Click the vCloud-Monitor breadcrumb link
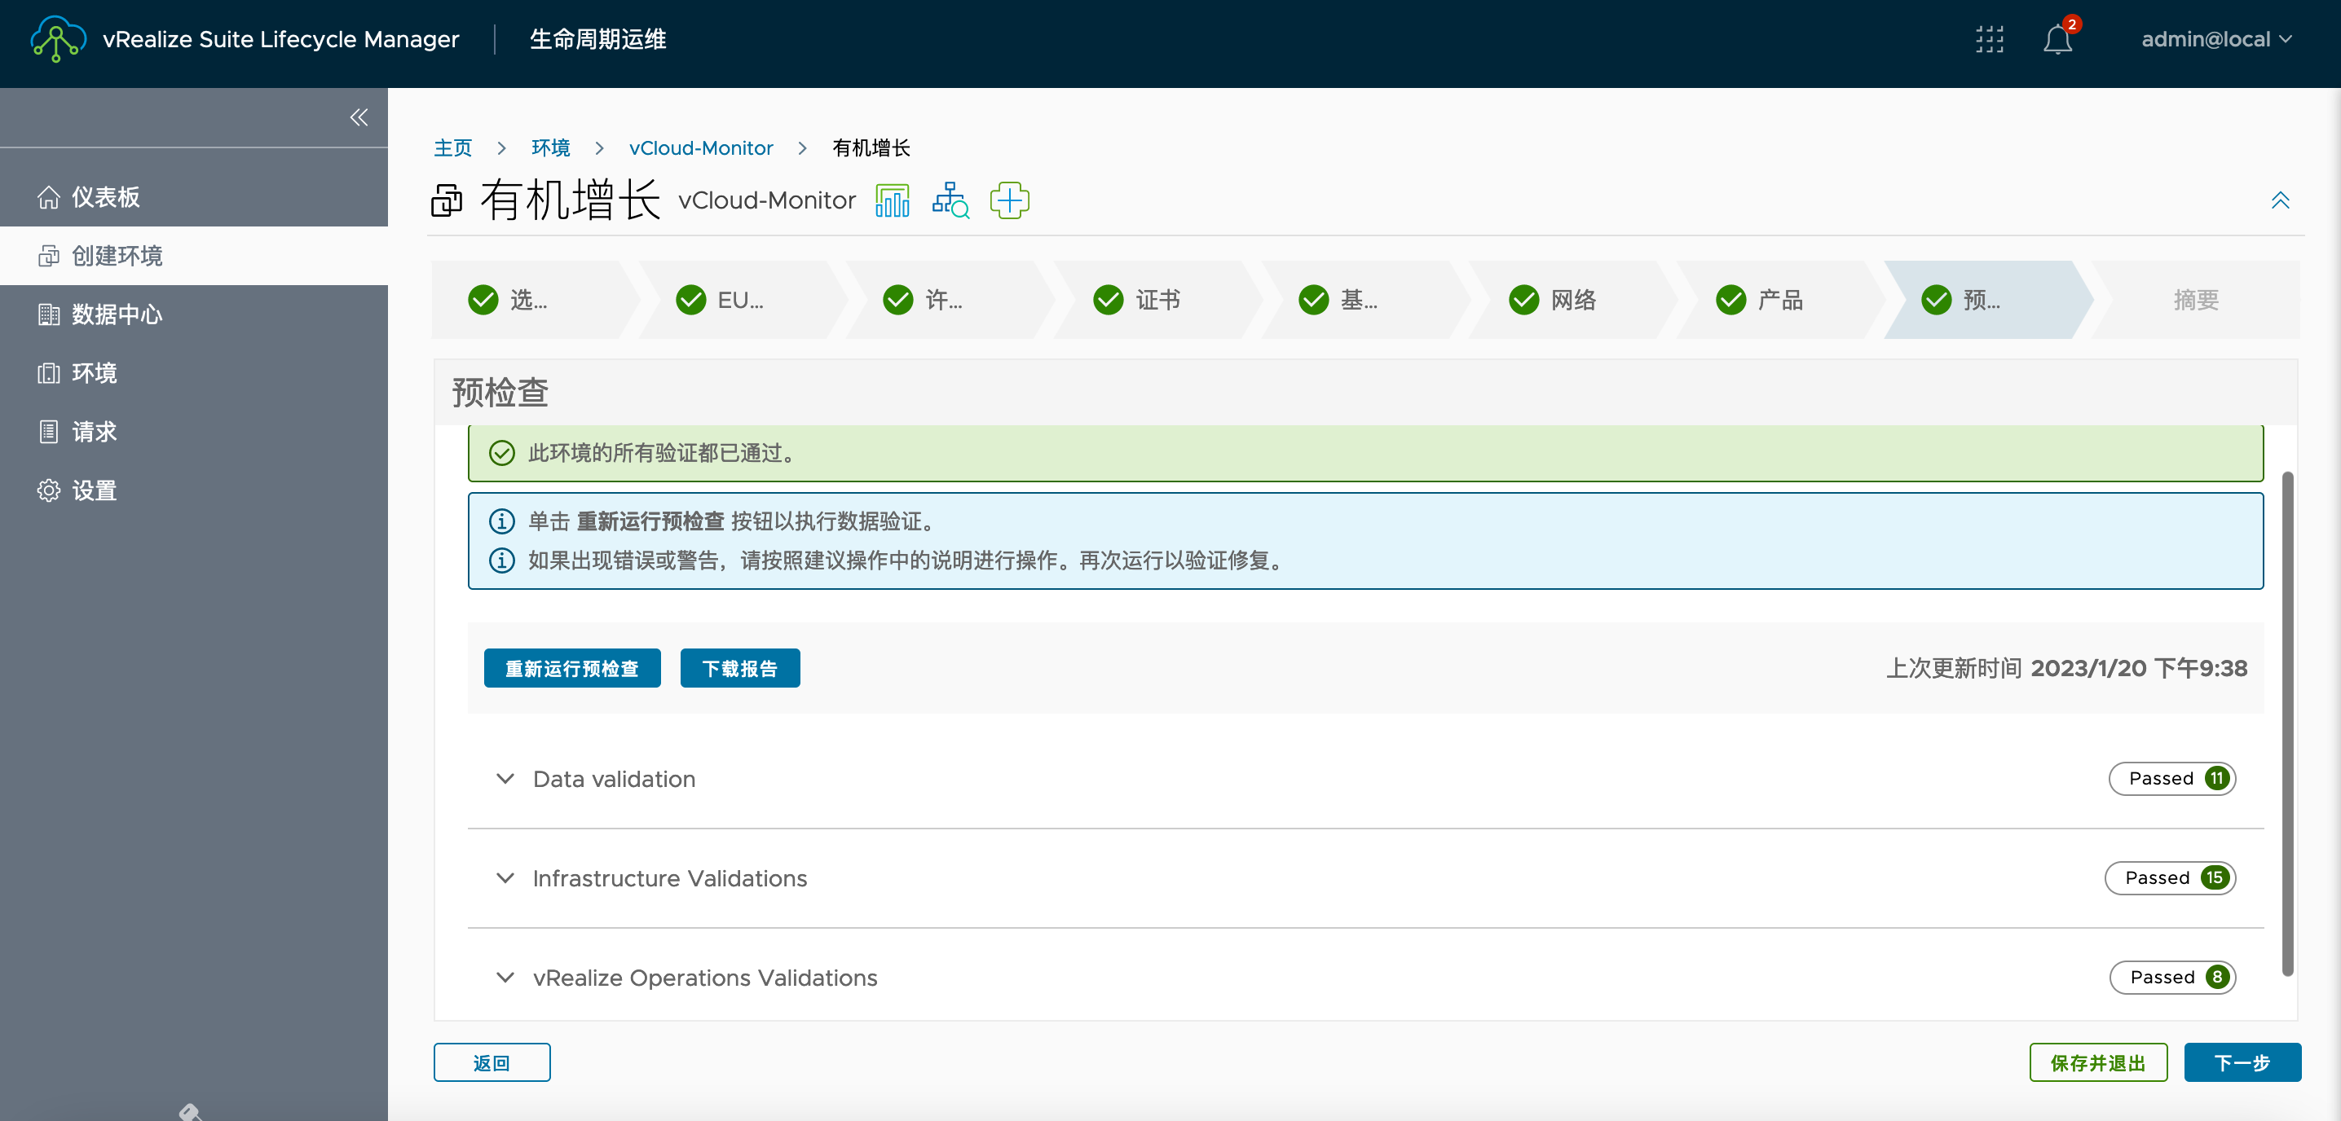The image size is (2341, 1121). point(701,148)
